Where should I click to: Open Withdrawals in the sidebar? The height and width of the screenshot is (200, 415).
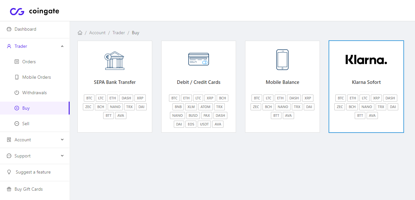pos(35,93)
